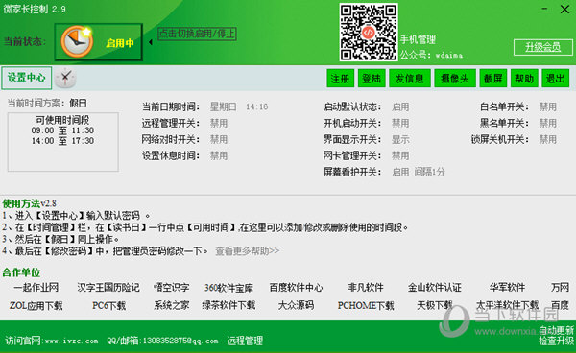576x353 pixels.
Task: Minimize the 微家长控制 window
Action: pyautogui.click(x=544, y=9)
